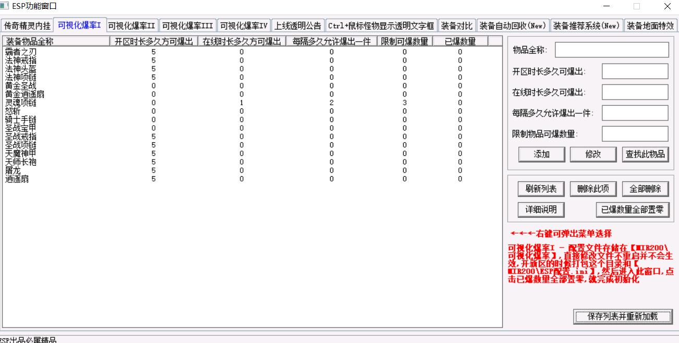This screenshot has height=343, width=679.
Task: Select the 圣战宝甲 row
Action: coord(252,128)
